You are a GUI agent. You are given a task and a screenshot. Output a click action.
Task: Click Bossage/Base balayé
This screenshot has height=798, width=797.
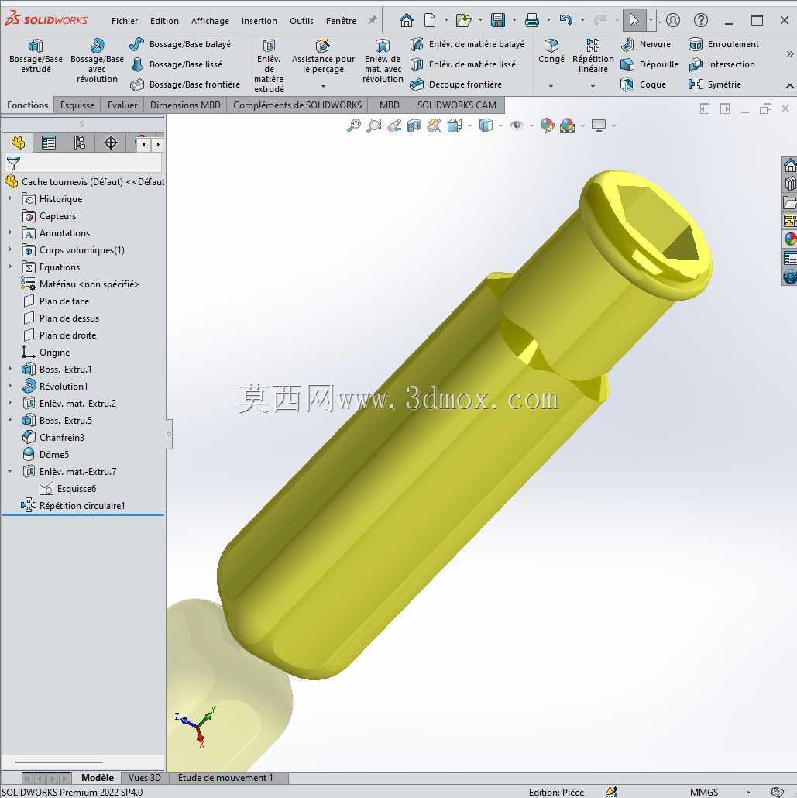pos(180,44)
